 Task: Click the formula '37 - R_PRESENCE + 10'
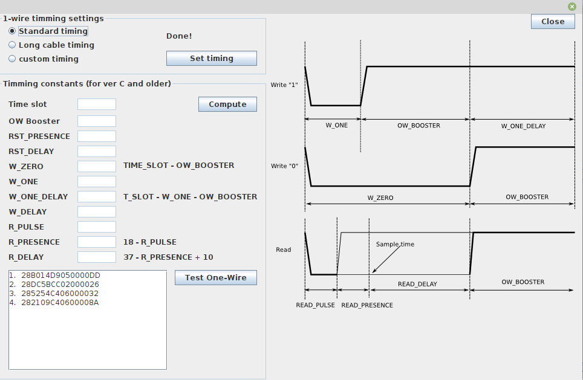[169, 257]
